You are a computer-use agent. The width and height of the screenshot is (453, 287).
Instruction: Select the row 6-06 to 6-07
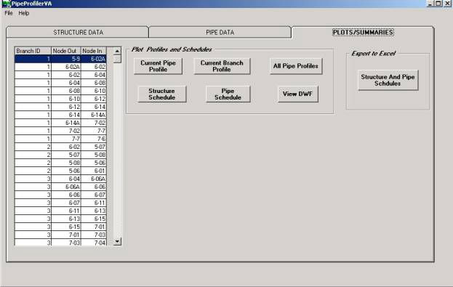(60, 195)
